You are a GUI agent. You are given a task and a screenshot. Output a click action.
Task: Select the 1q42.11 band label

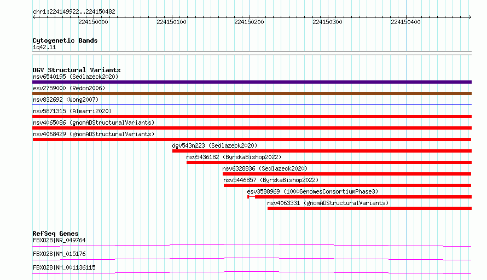[x=44, y=47]
